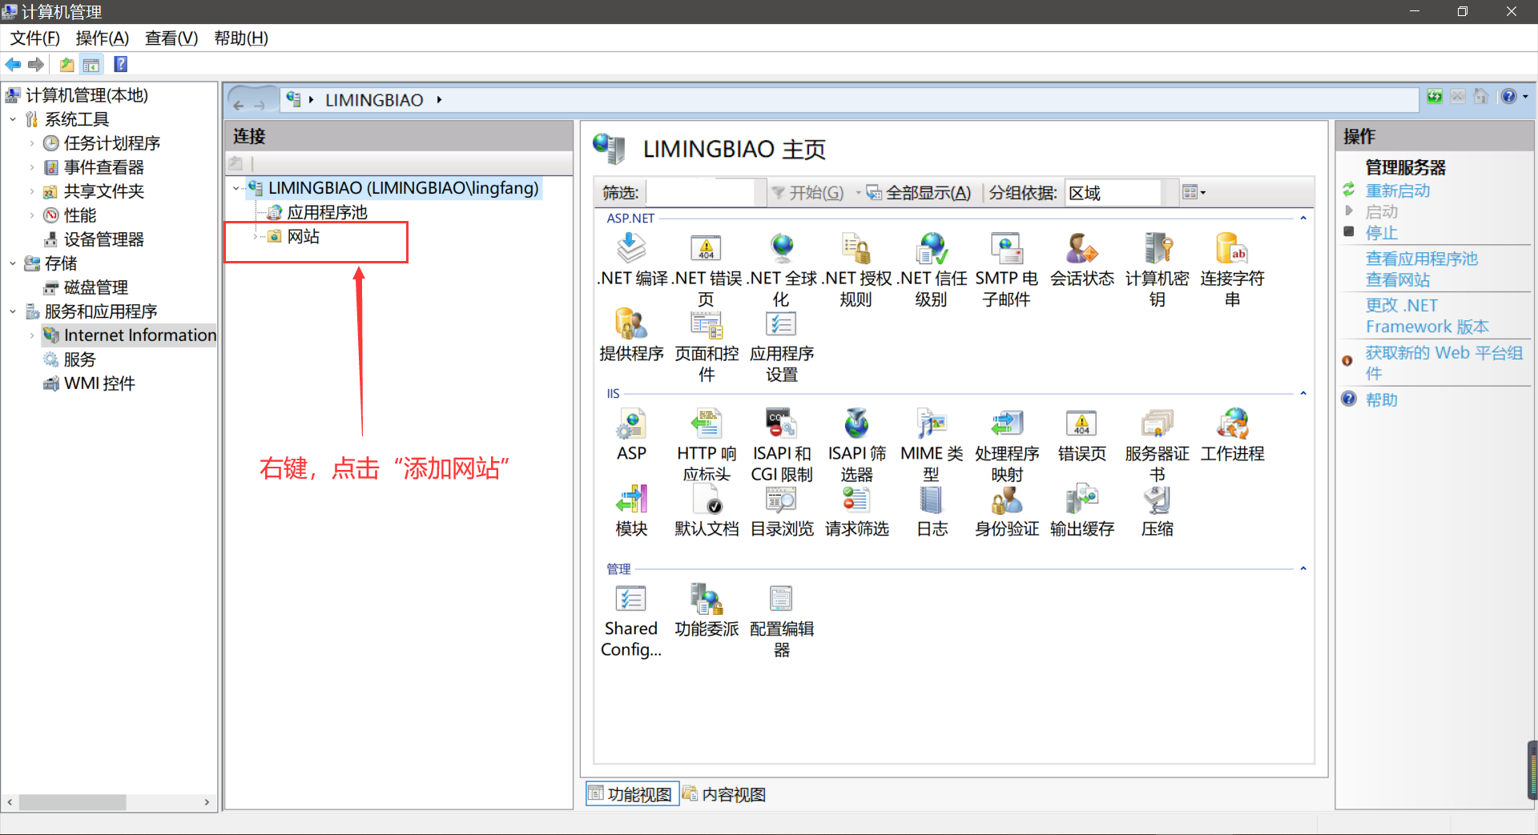The image size is (1538, 835).
Task: Click the 查看应用程序池 link
Action: click(1422, 259)
